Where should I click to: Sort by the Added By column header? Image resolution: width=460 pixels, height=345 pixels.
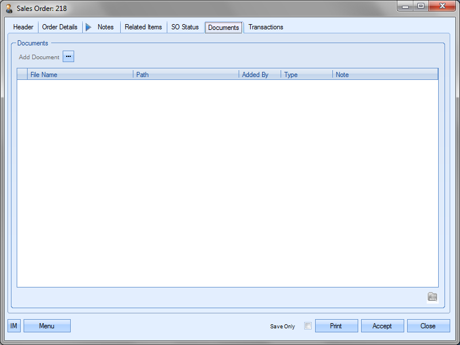click(x=260, y=75)
